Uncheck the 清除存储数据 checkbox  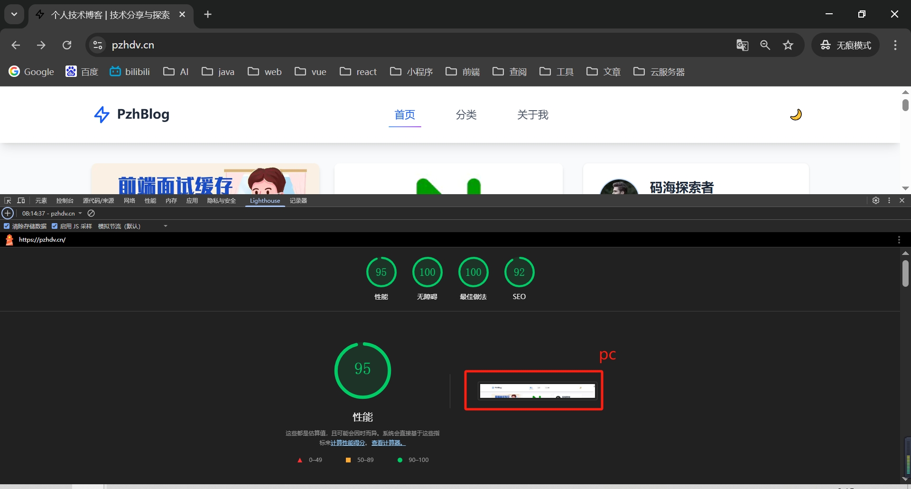click(7, 226)
